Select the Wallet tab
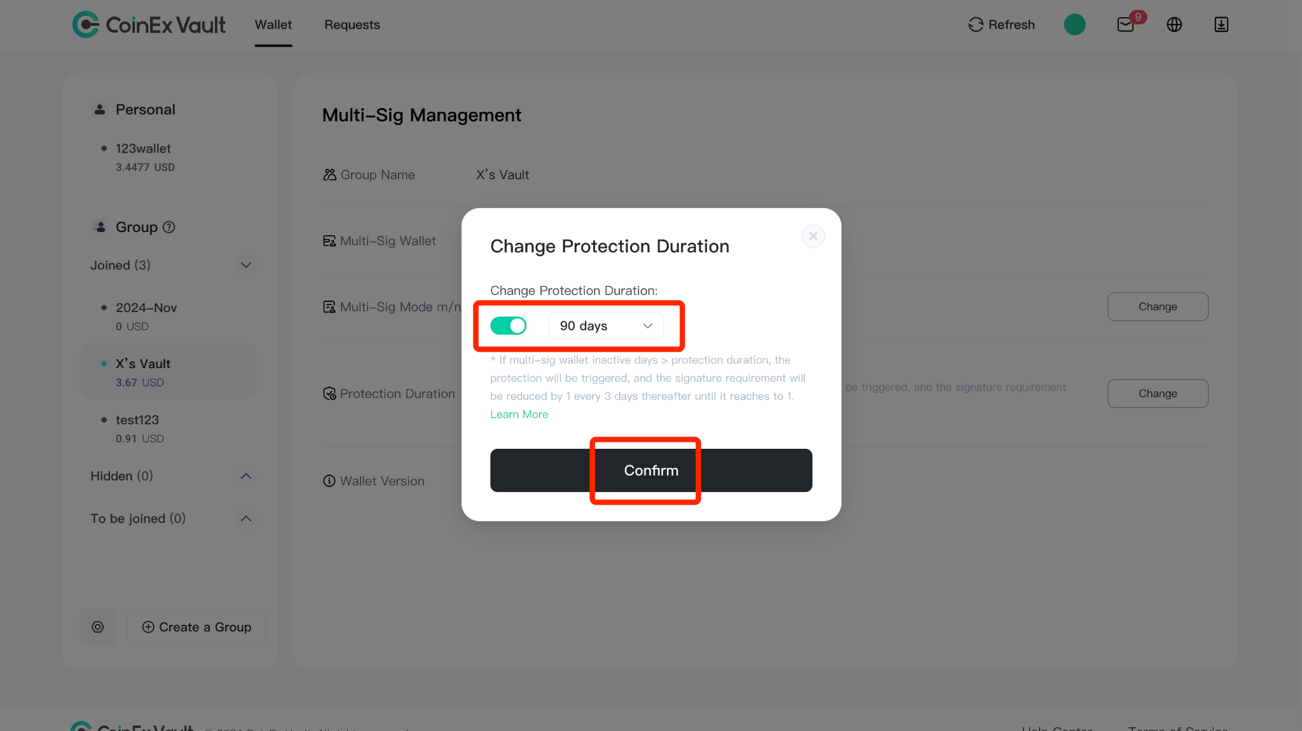 pyautogui.click(x=273, y=25)
